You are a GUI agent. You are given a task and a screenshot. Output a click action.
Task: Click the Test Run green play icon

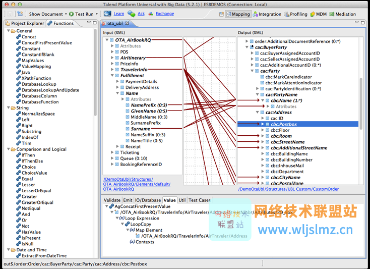tap(71, 14)
